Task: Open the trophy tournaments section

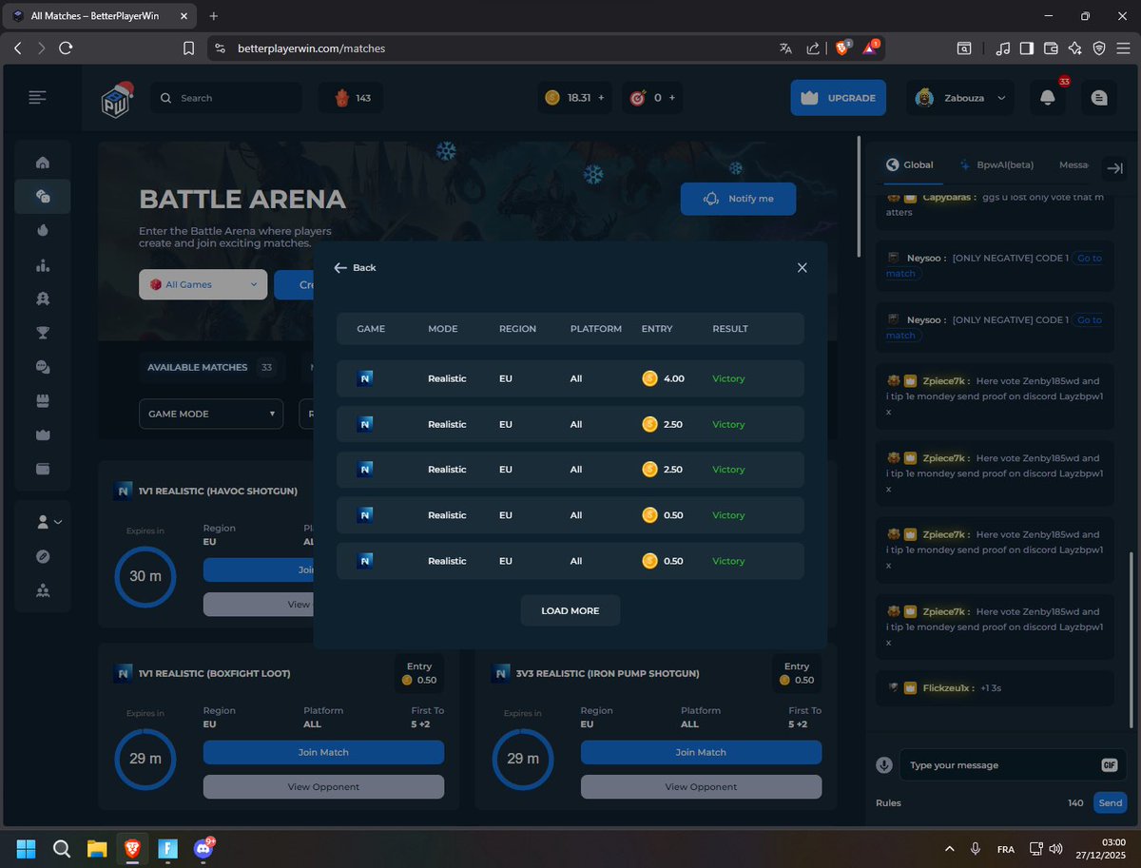Action: pyautogui.click(x=42, y=333)
